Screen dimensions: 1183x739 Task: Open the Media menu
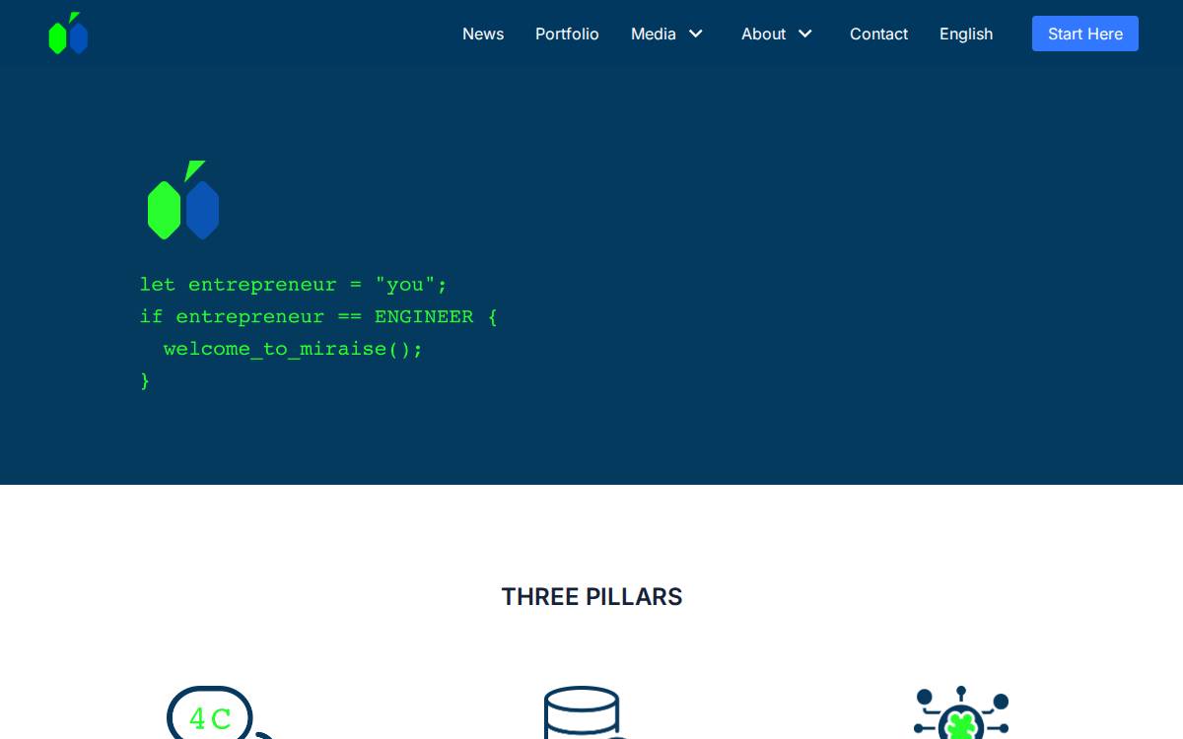coord(654,34)
